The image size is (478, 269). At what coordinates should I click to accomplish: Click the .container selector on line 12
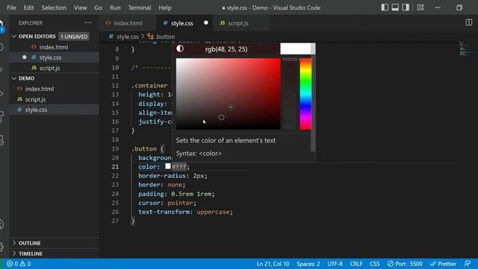click(149, 85)
